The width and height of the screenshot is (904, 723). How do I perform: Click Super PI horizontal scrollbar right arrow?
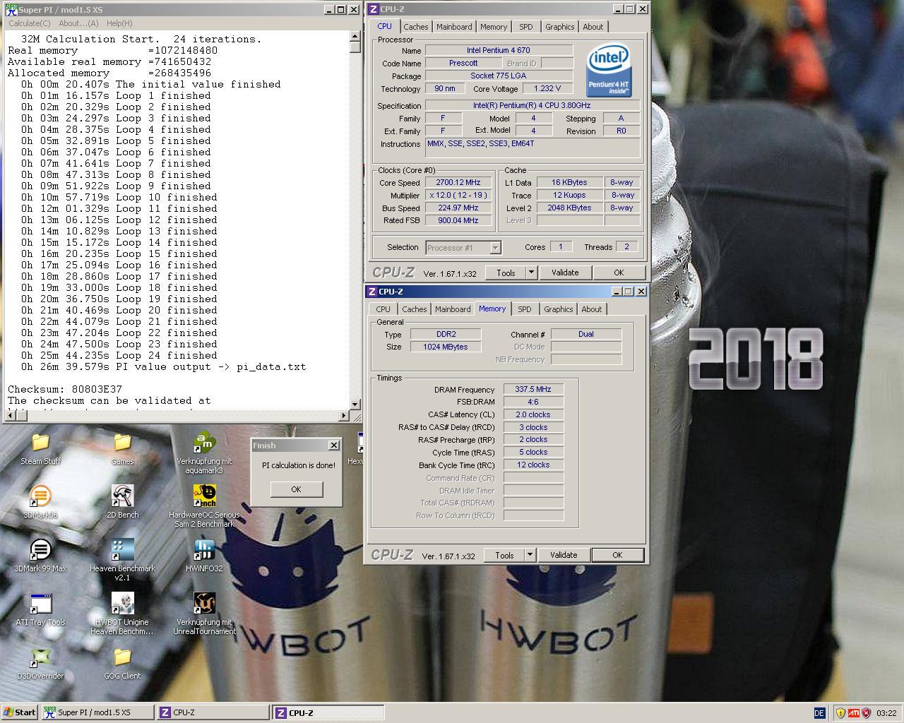click(x=344, y=416)
